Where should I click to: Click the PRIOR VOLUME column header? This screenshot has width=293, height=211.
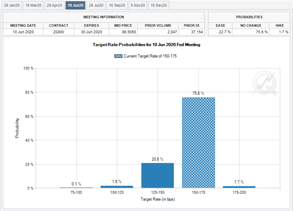pyautogui.click(x=158, y=25)
